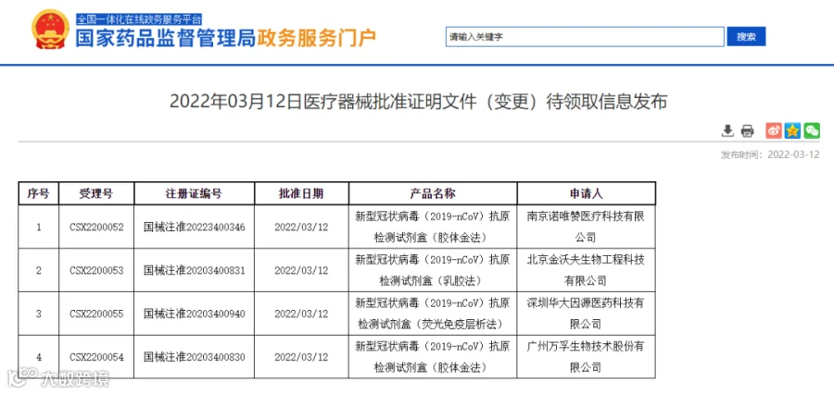This screenshot has height=394, width=834.
Task: Share via the Weibo icon
Action: point(774,130)
